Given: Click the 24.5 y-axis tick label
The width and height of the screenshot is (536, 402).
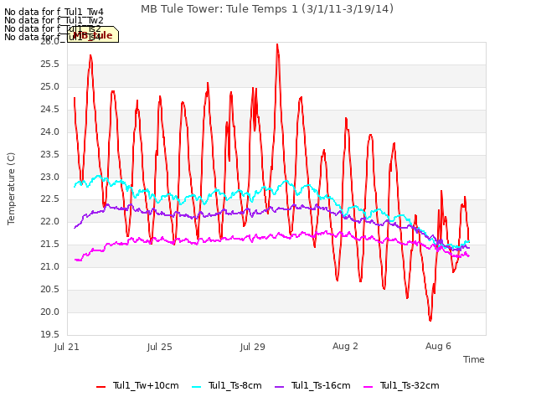Looking at the screenshot, I should [x=50, y=110].
